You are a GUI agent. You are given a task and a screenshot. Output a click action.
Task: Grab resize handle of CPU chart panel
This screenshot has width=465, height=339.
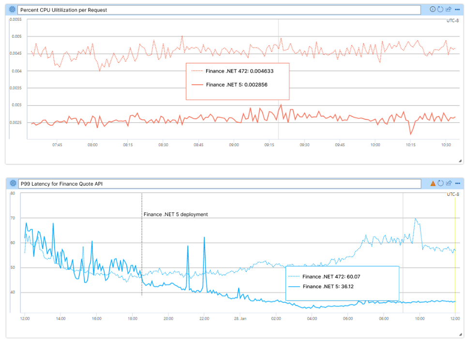(x=460, y=161)
